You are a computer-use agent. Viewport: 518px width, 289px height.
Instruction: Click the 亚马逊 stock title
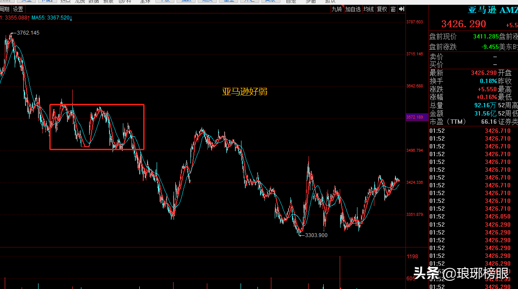483,10
